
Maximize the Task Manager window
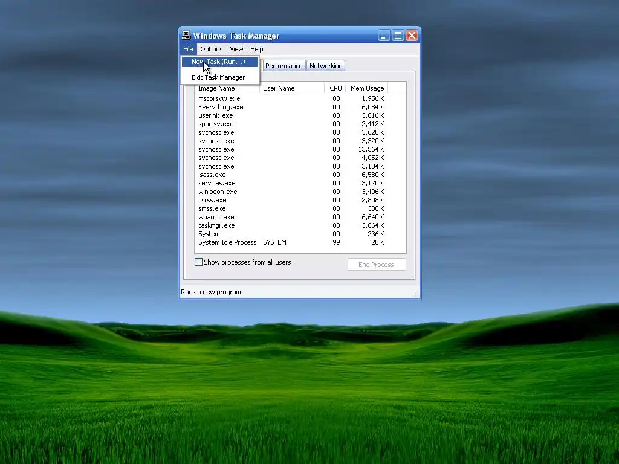click(x=398, y=36)
